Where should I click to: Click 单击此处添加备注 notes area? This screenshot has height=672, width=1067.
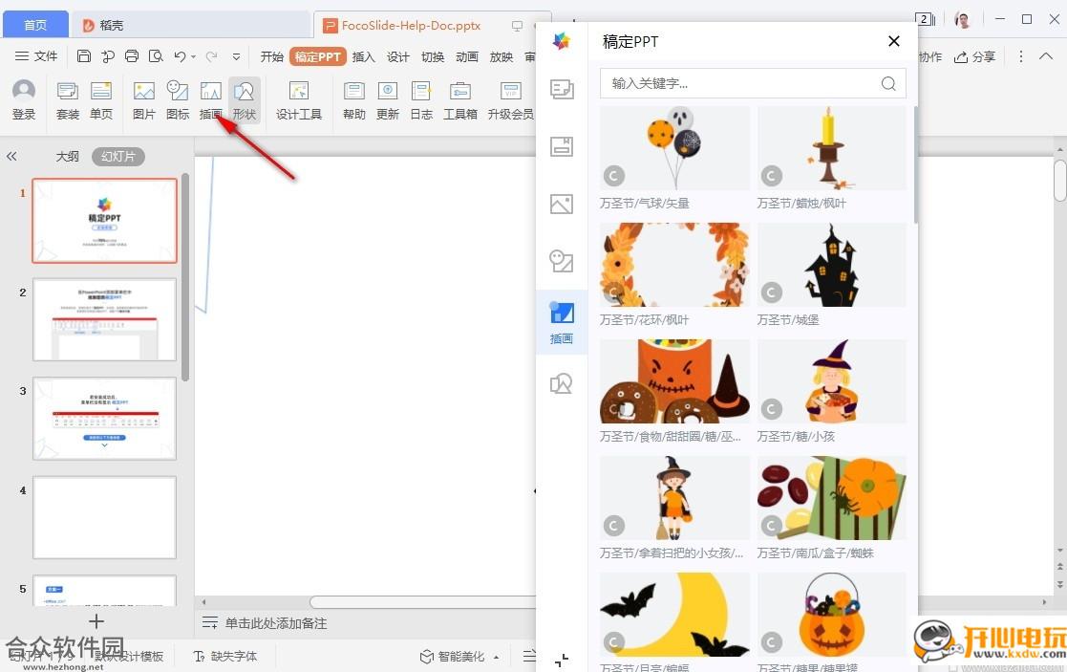(x=276, y=623)
